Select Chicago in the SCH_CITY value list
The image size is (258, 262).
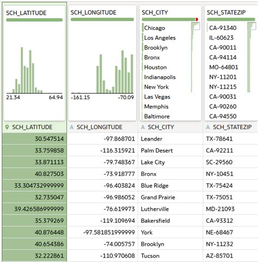click(155, 28)
